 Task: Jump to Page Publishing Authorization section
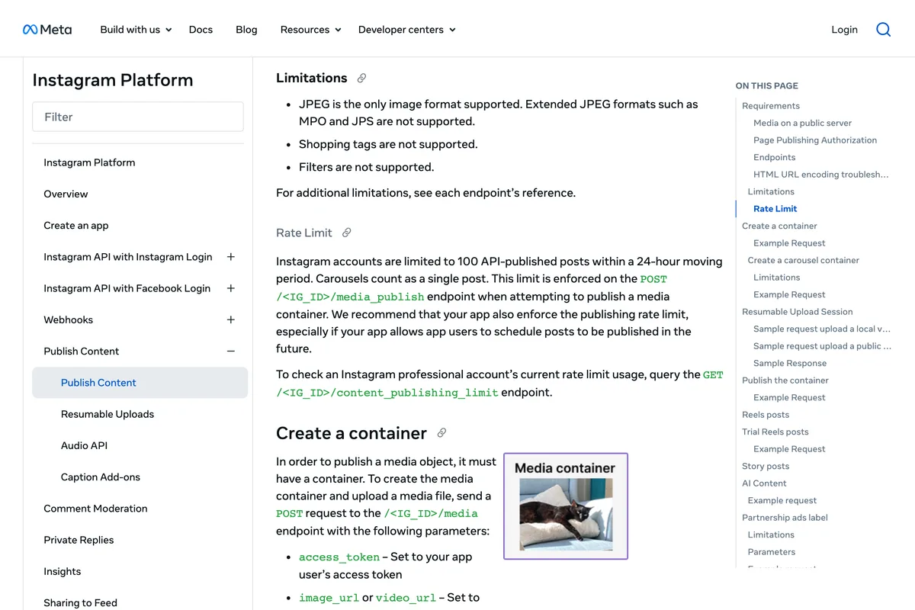pos(815,140)
